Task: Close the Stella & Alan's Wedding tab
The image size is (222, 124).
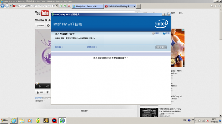Action: click(134, 6)
